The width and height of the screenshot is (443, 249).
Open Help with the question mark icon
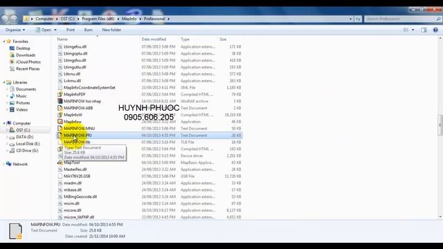coord(435,30)
